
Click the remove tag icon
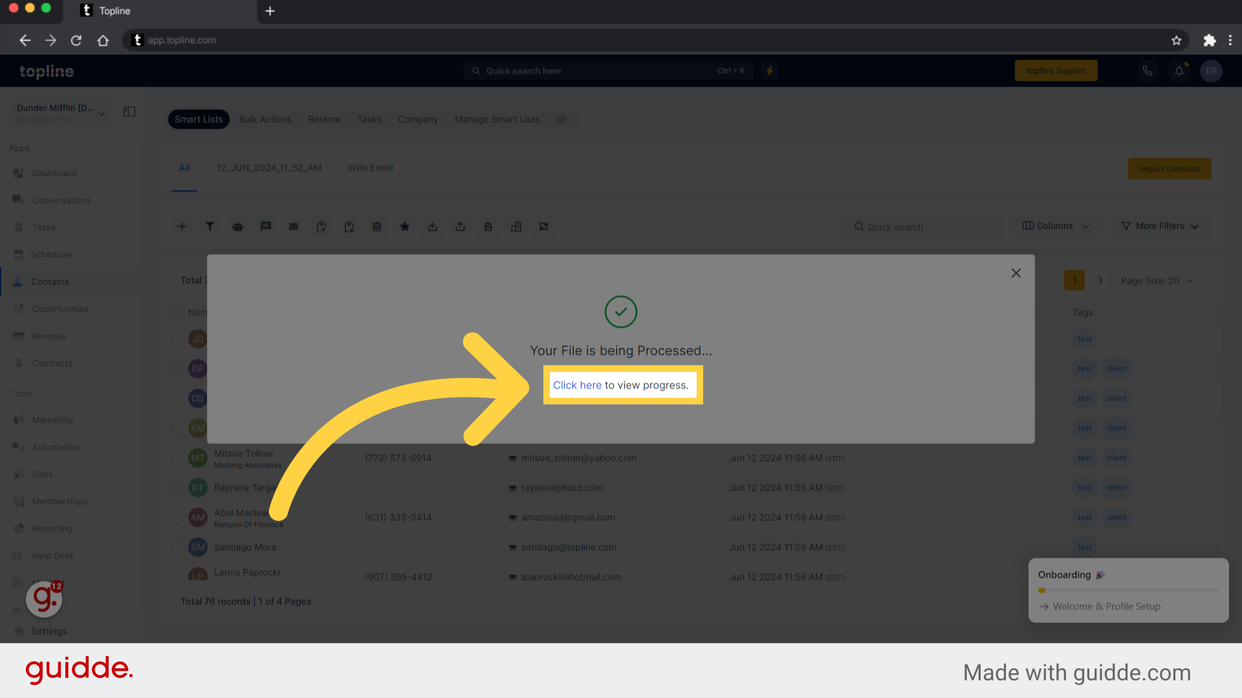click(349, 226)
